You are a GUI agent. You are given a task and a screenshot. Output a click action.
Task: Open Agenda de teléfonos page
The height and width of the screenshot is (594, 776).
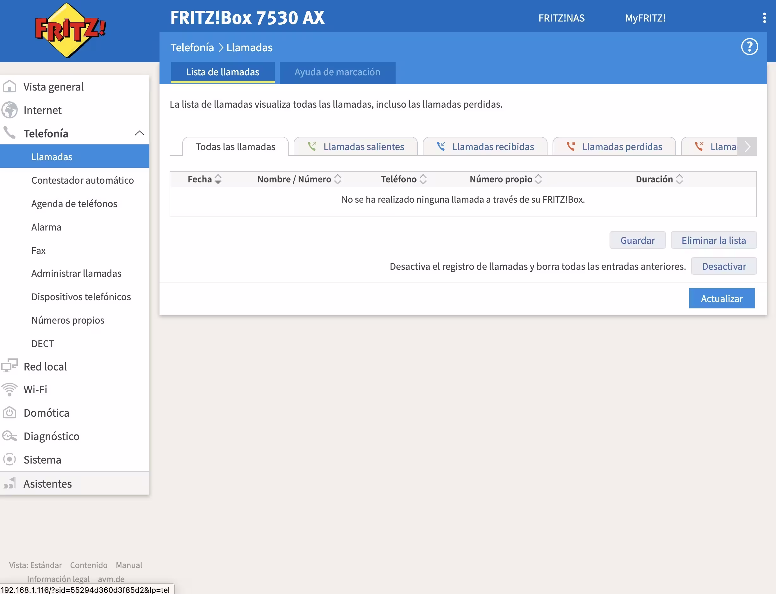74,204
